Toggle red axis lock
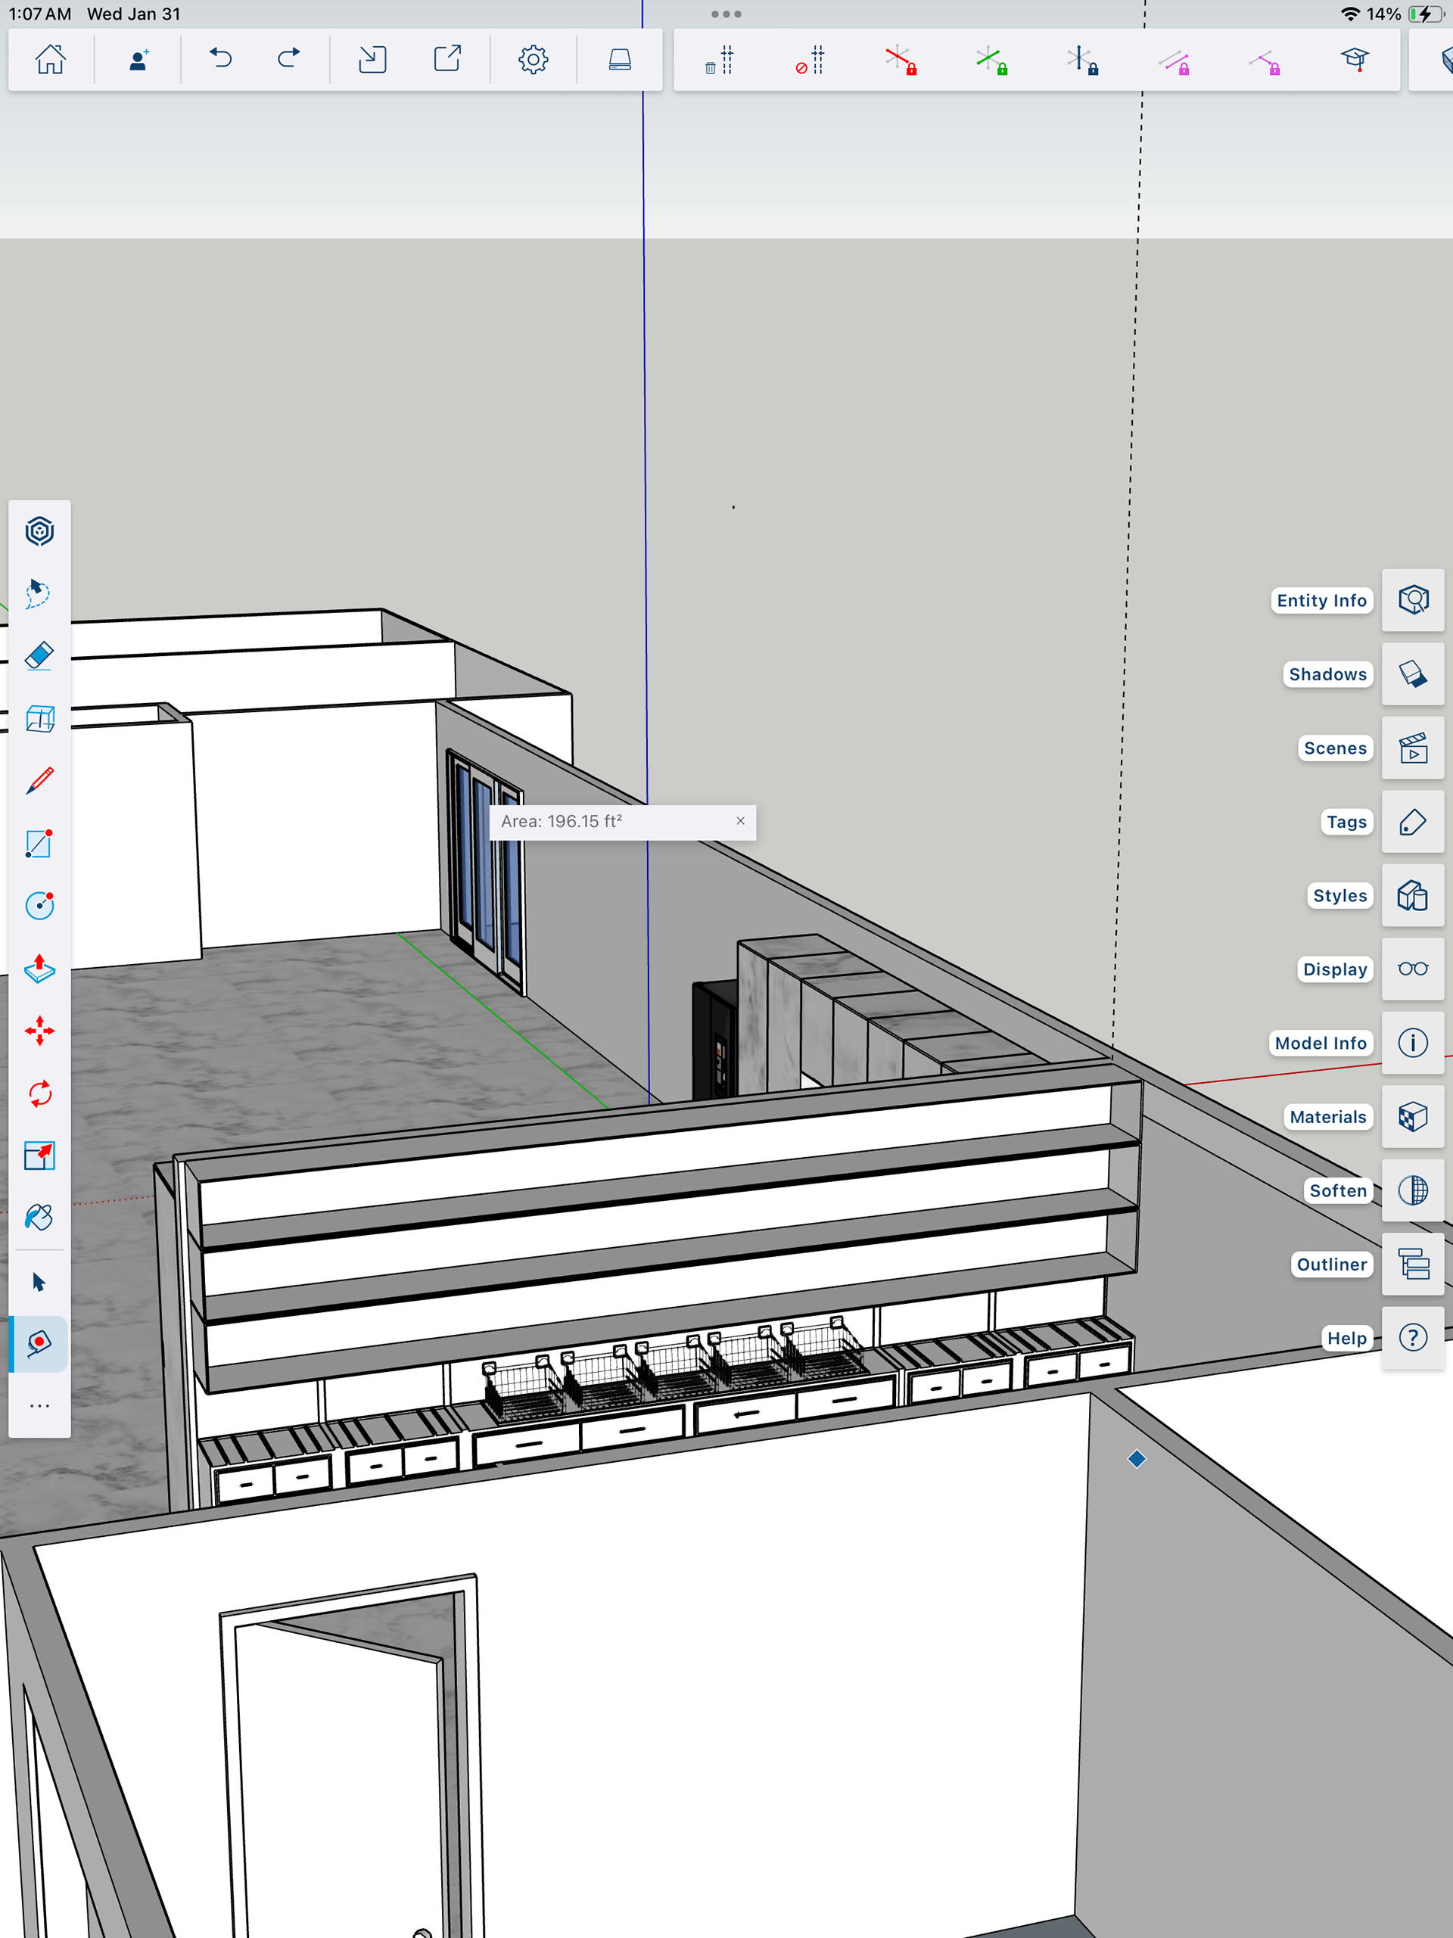The height and width of the screenshot is (1938, 1453). tap(900, 61)
